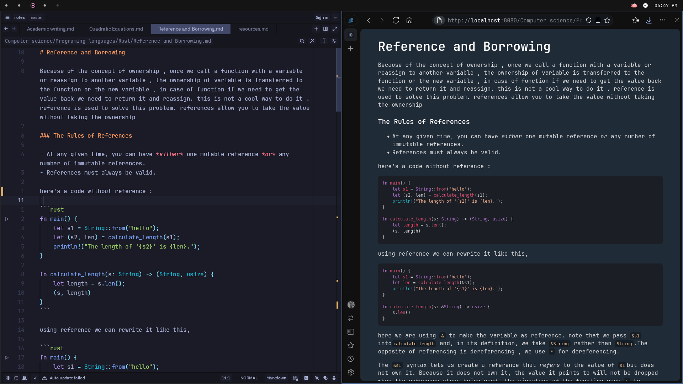Viewport: 683px width, 384px height.
Task: Go back in editor history
Action: (6, 29)
